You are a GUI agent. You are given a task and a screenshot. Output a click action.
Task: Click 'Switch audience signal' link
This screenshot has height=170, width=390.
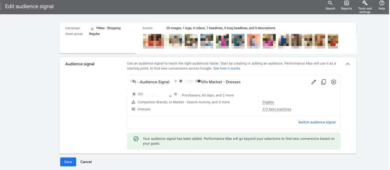pyautogui.click(x=317, y=122)
